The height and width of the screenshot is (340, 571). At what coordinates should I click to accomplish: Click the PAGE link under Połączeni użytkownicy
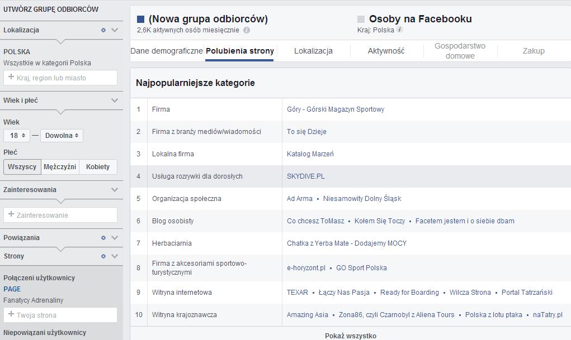[x=12, y=289]
